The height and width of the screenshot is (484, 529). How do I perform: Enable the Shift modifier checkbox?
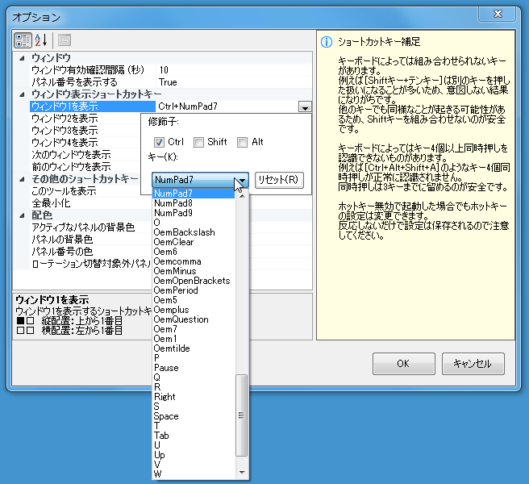198,143
